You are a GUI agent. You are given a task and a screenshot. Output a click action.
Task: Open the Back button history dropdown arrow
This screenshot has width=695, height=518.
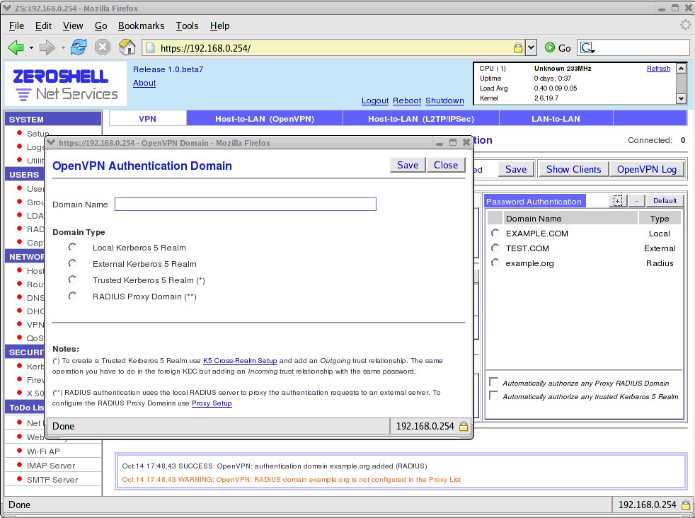(31, 47)
